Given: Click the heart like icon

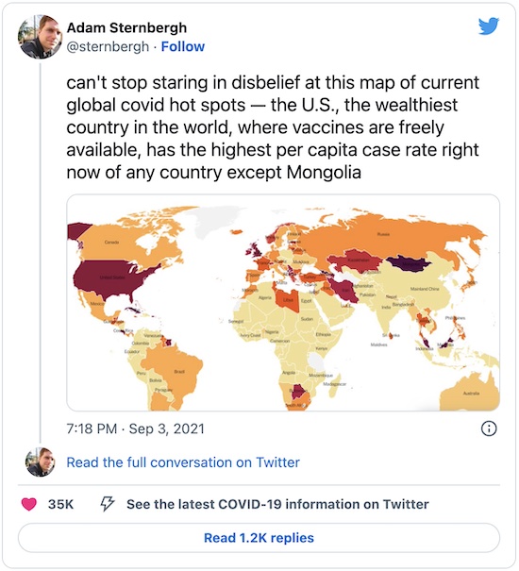Looking at the screenshot, I should [29, 504].
